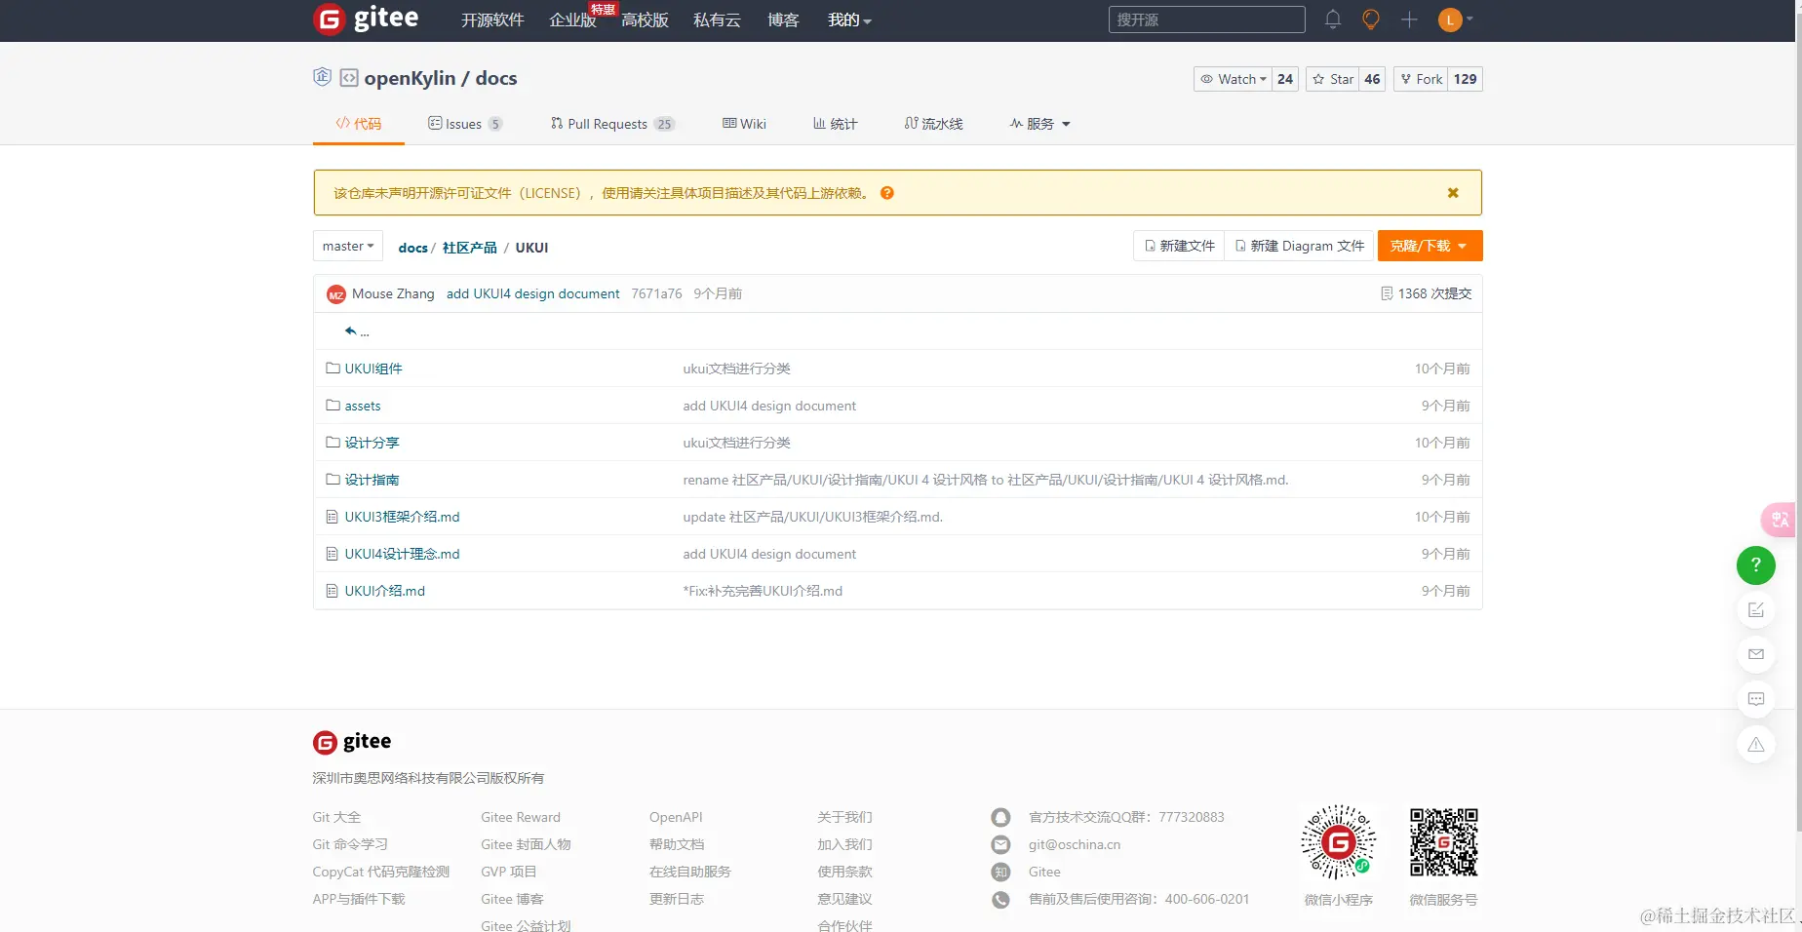Click the docs breadcrumb link
The height and width of the screenshot is (932, 1802).
pyautogui.click(x=413, y=248)
